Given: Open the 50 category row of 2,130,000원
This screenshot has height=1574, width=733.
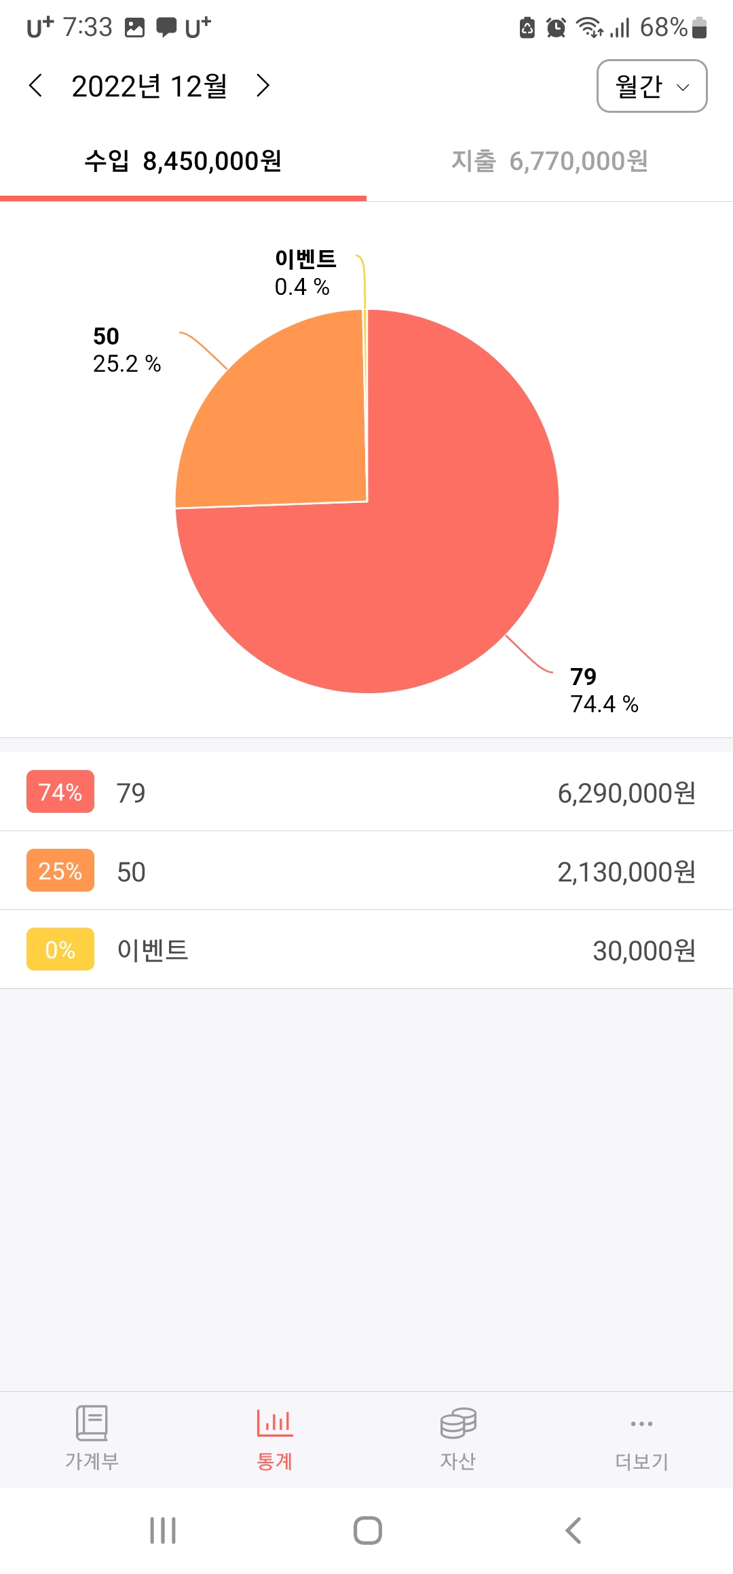Looking at the screenshot, I should (x=366, y=871).
